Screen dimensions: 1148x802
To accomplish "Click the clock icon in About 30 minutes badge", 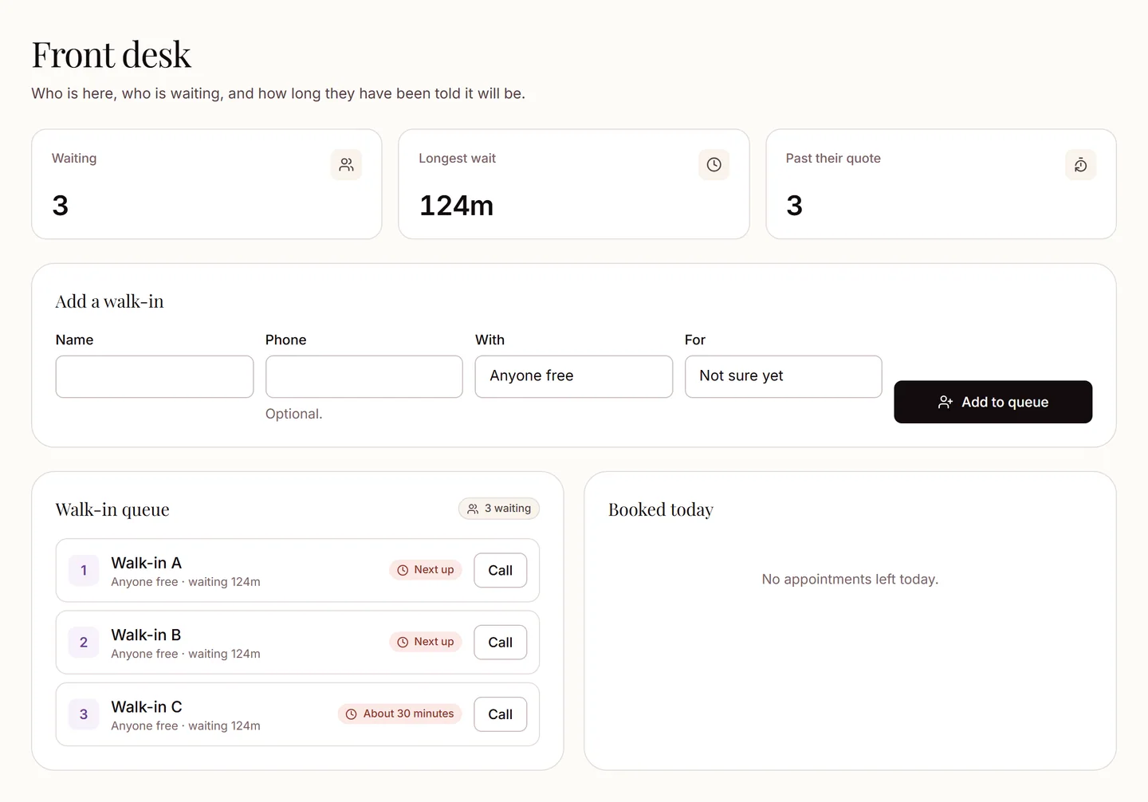I will click(x=352, y=714).
